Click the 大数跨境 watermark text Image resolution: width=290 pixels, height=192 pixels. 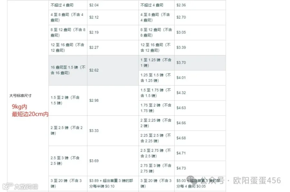26,187
